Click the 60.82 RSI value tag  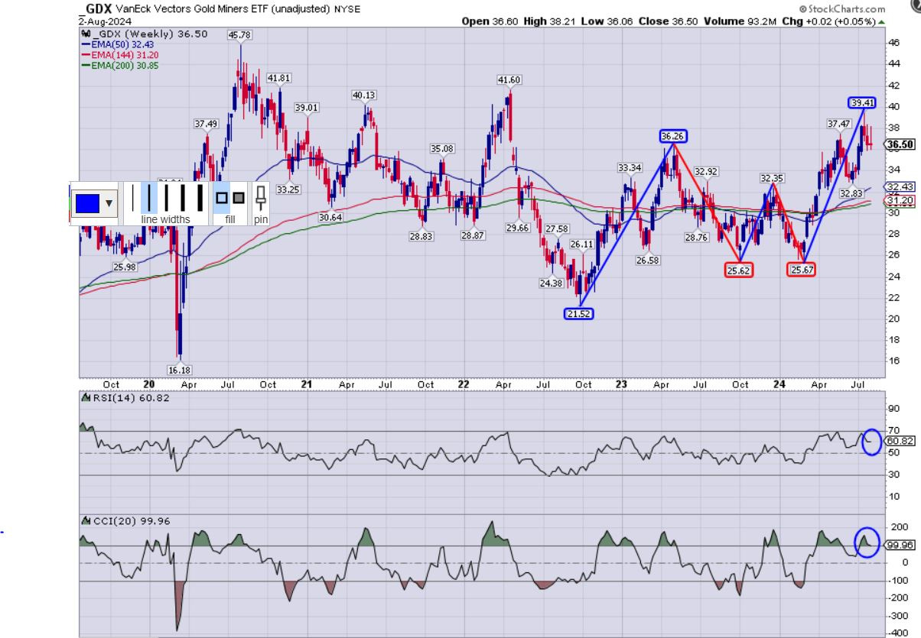click(x=899, y=441)
